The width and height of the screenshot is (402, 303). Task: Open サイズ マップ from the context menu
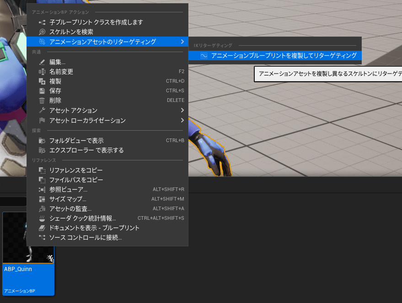[68, 199]
